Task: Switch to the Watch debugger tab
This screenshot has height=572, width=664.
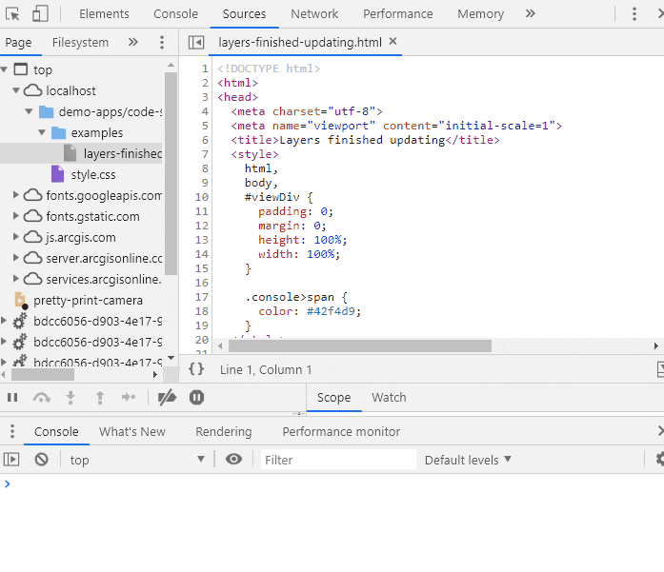Action: coord(389,398)
